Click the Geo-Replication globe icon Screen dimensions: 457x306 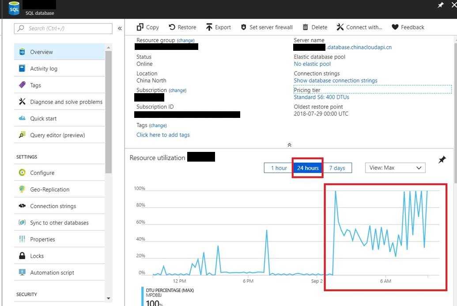tap(22, 189)
